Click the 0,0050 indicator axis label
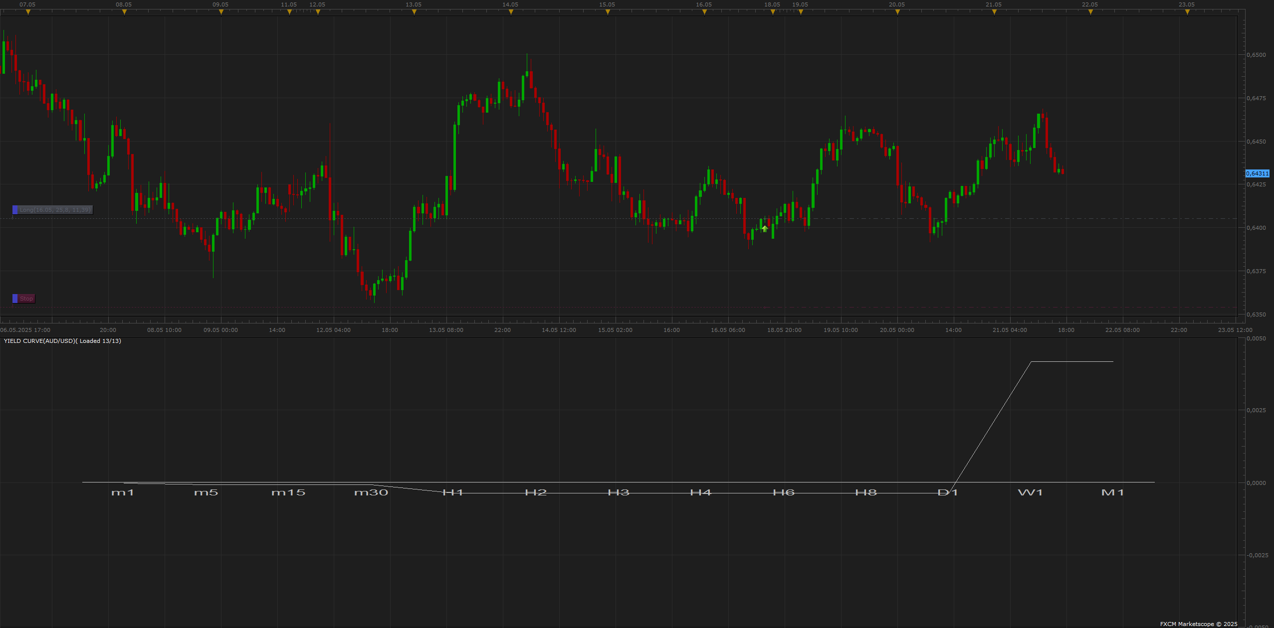This screenshot has height=628, width=1274. (x=1256, y=338)
